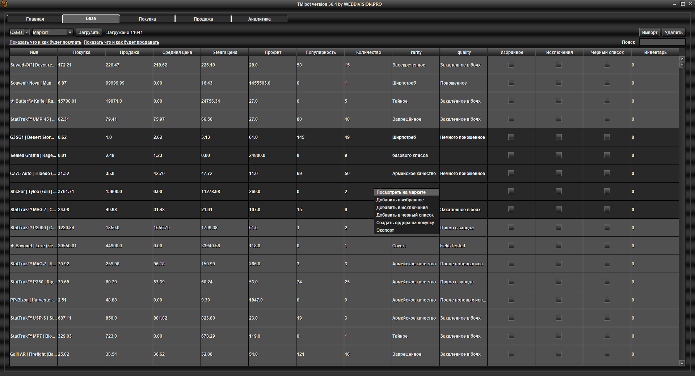Click the scrollbar up arrow

pyautogui.click(x=682, y=59)
